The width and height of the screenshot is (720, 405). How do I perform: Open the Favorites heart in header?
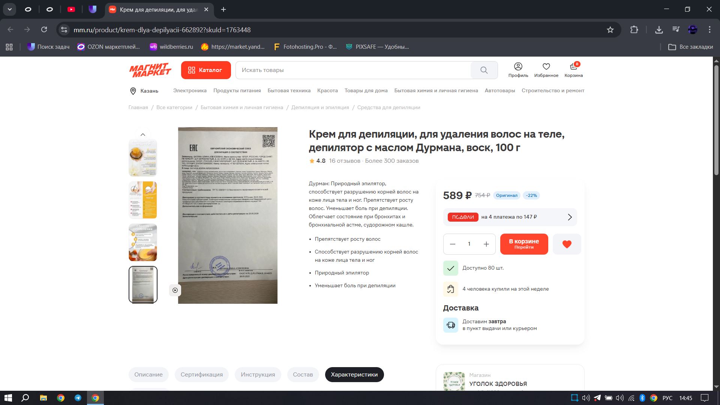coord(546,70)
